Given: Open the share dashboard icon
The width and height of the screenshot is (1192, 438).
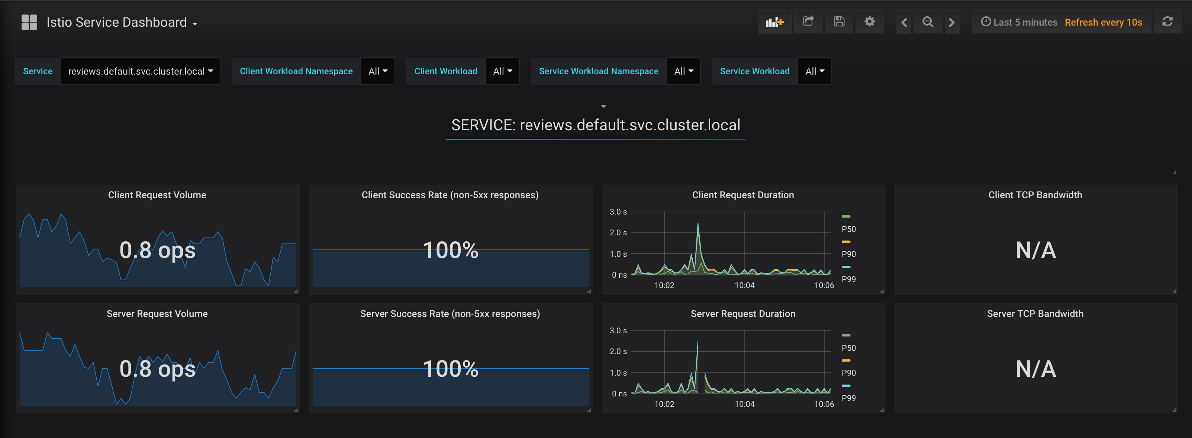Looking at the screenshot, I should pyautogui.click(x=808, y=22).
